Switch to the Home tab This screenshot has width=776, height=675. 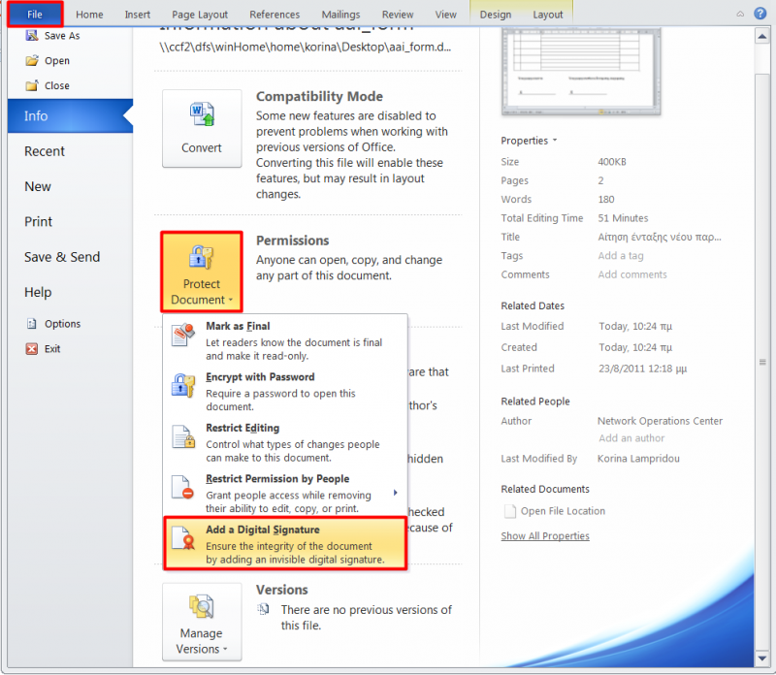point(89,15)
